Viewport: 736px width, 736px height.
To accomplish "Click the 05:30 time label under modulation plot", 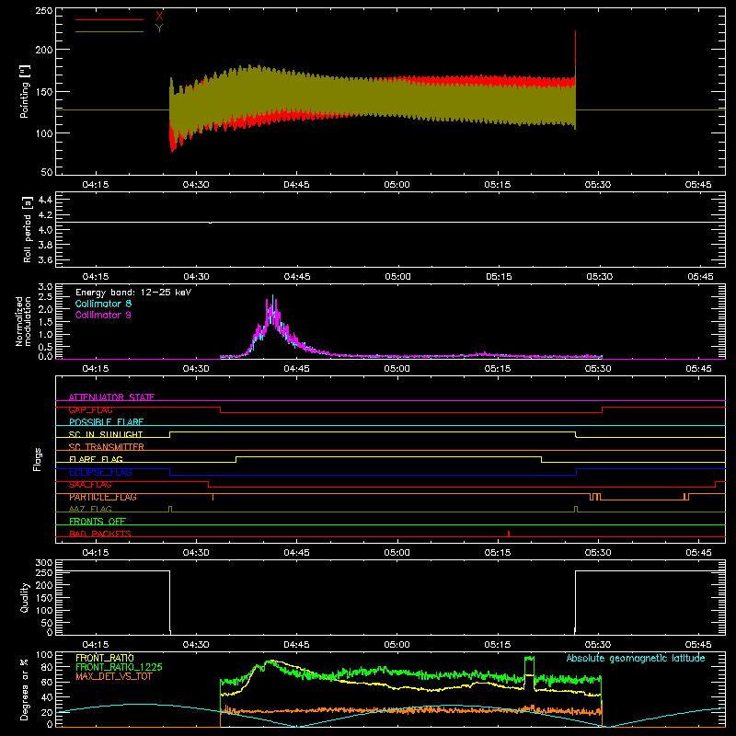I will coord(598,369).
